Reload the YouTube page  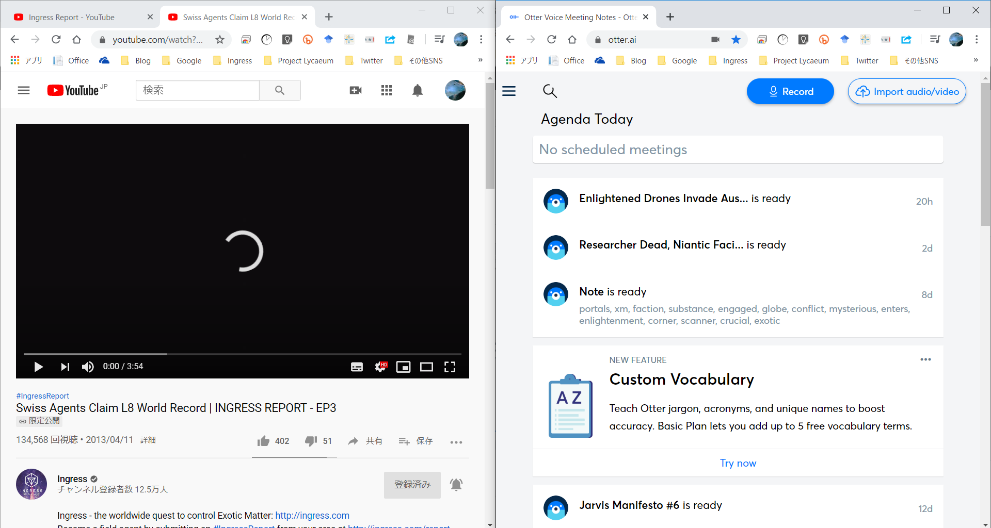click(56, 39)
